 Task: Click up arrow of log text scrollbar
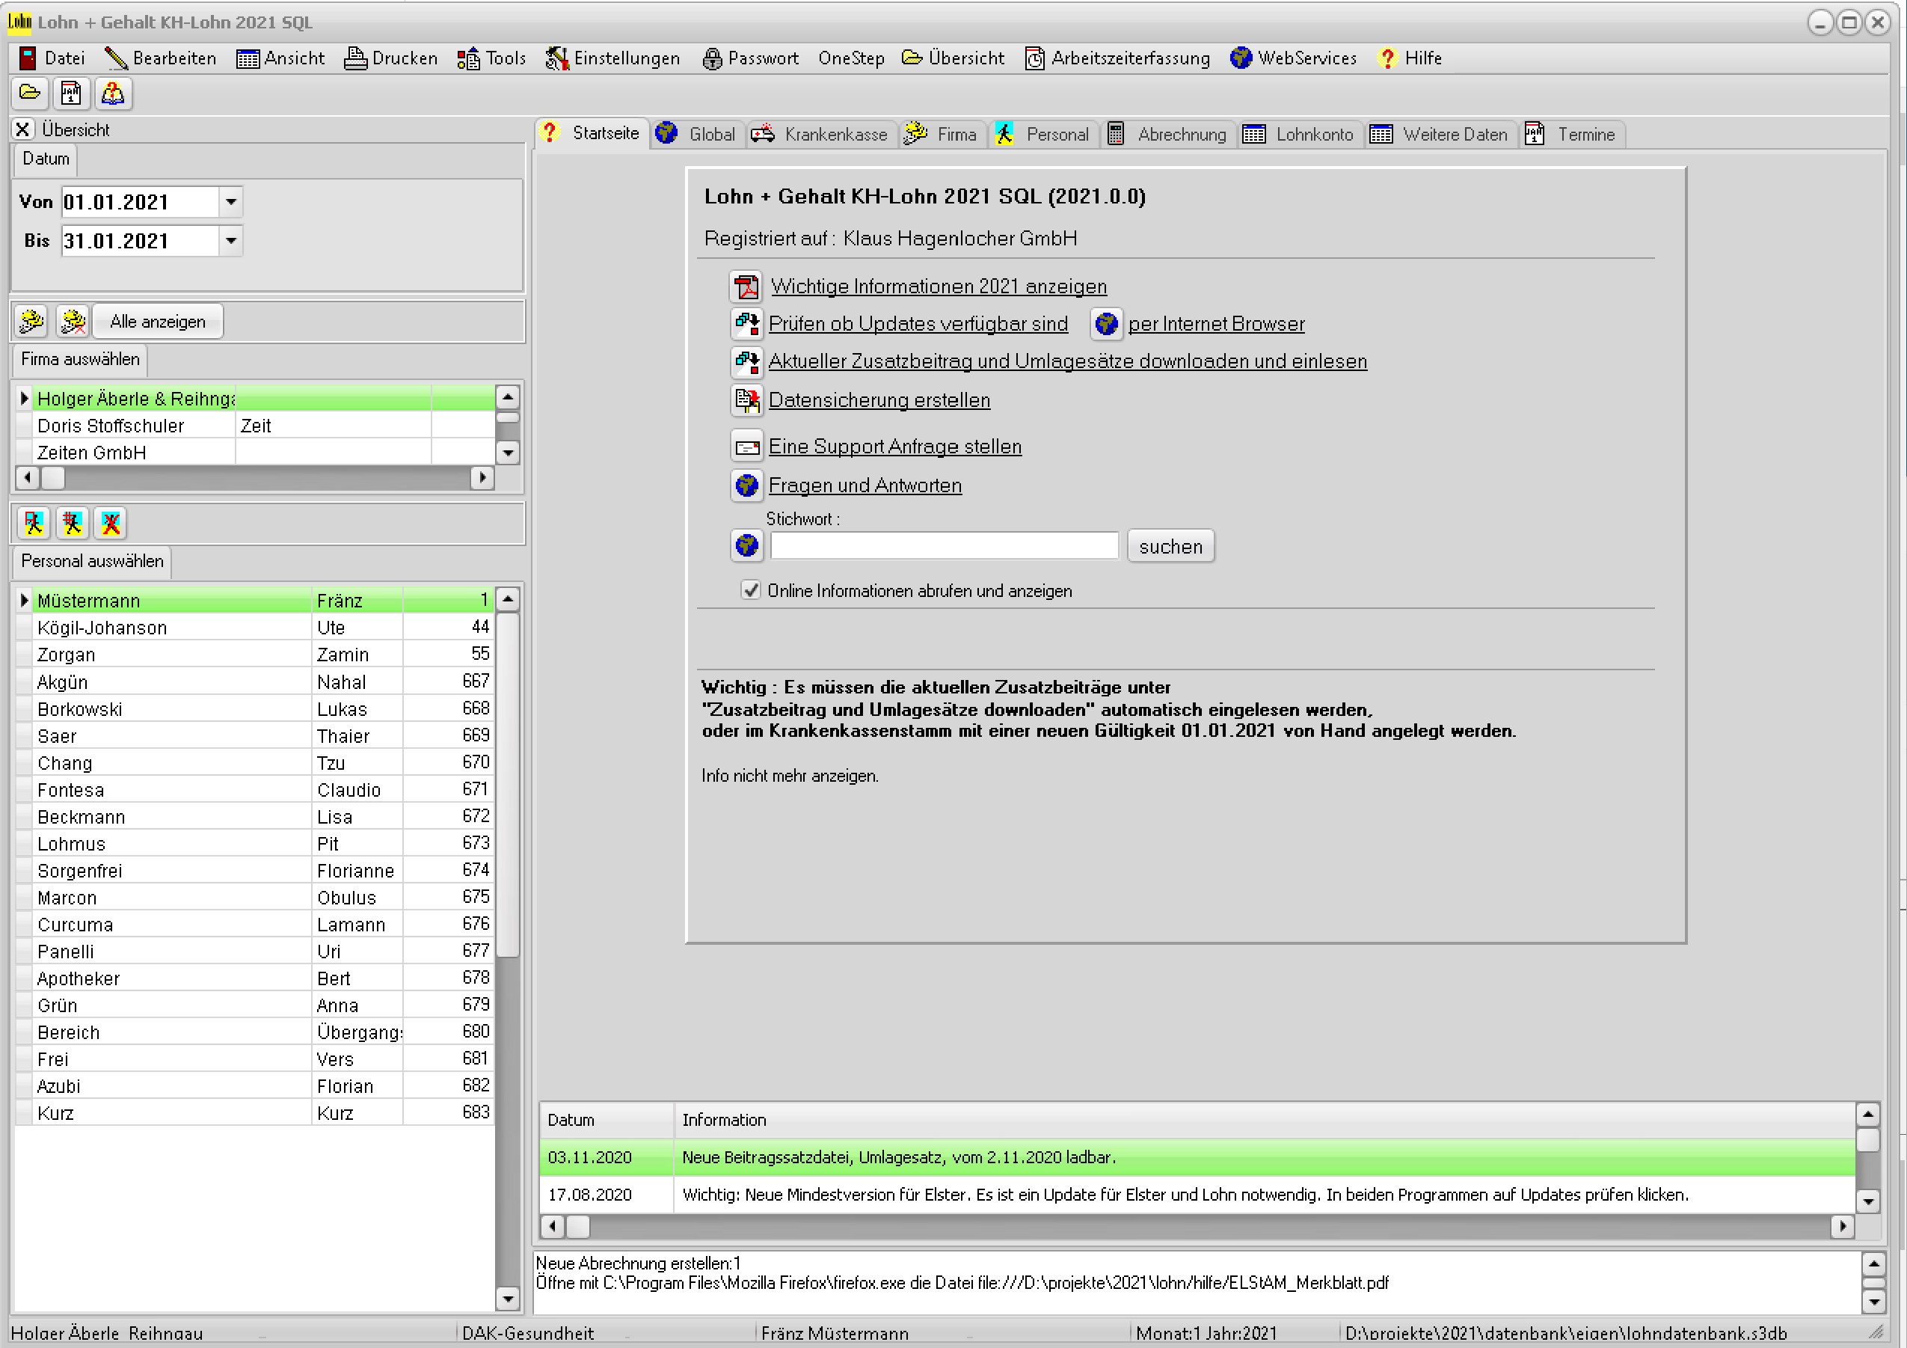(x=1874, y=1265)
